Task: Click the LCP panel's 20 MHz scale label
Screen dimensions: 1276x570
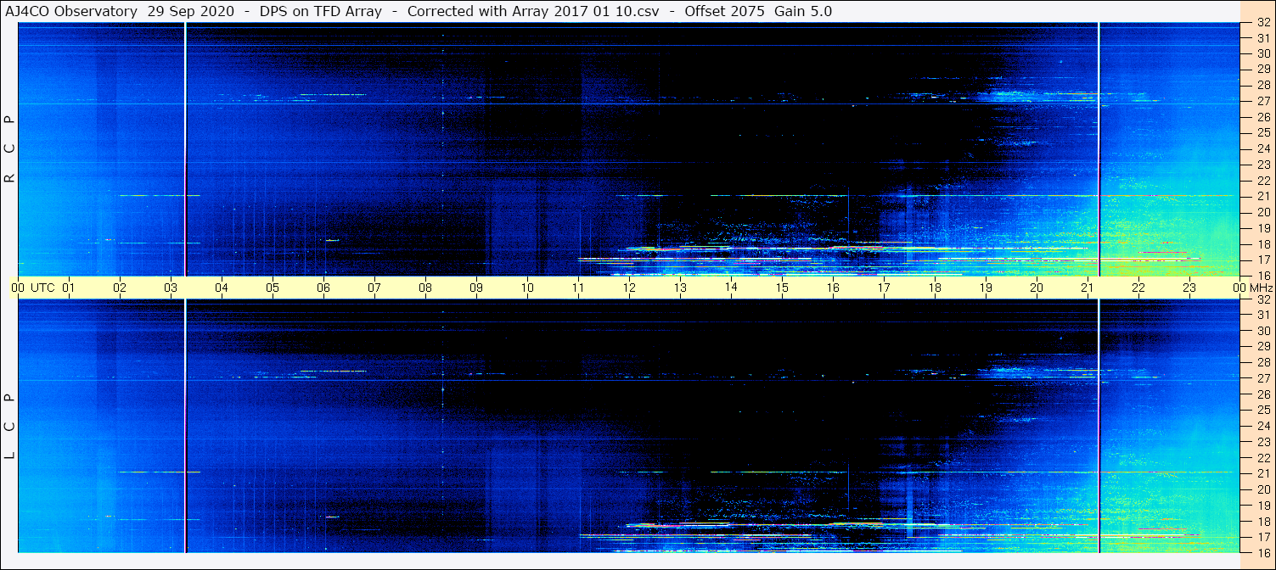Action: point(1263,489)
